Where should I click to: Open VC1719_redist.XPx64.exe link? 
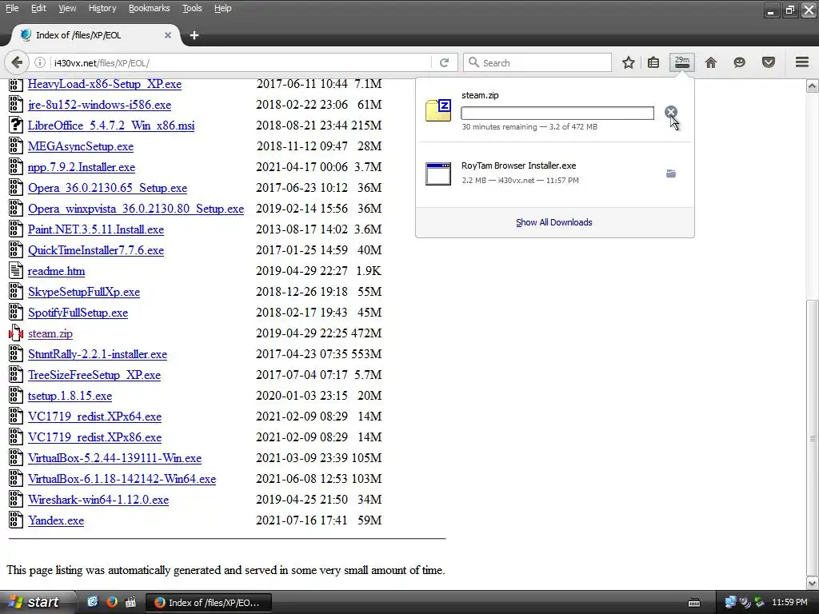[94, 417]
